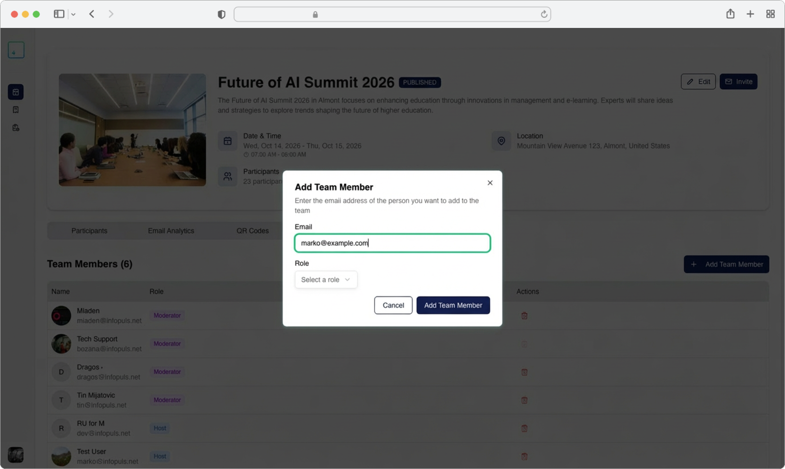Screen dimensions: 785x469
Task: Expand Safari sidebar options chevron
Action: pyautogui.click(x=73, y=15)
